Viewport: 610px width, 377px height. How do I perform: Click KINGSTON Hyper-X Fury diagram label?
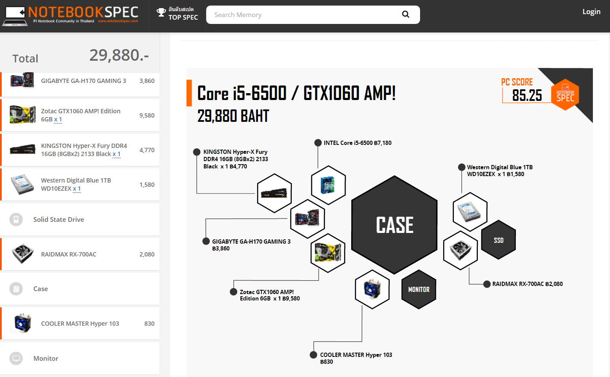[236, 159]
